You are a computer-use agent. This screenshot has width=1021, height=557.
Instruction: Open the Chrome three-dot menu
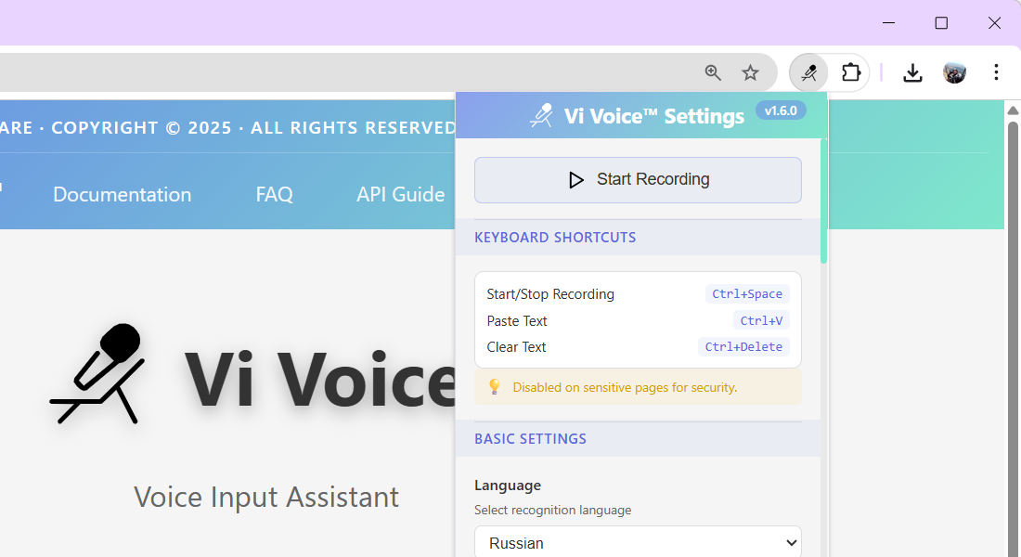[996, 71]
